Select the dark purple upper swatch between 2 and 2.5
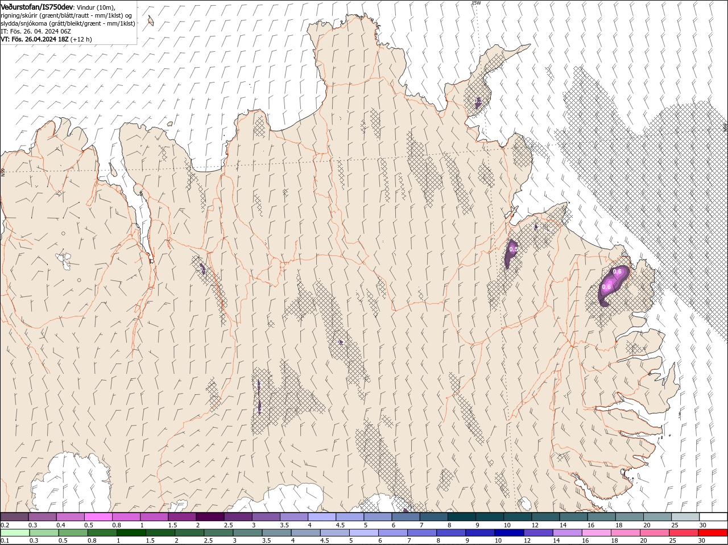 [210, 517]
